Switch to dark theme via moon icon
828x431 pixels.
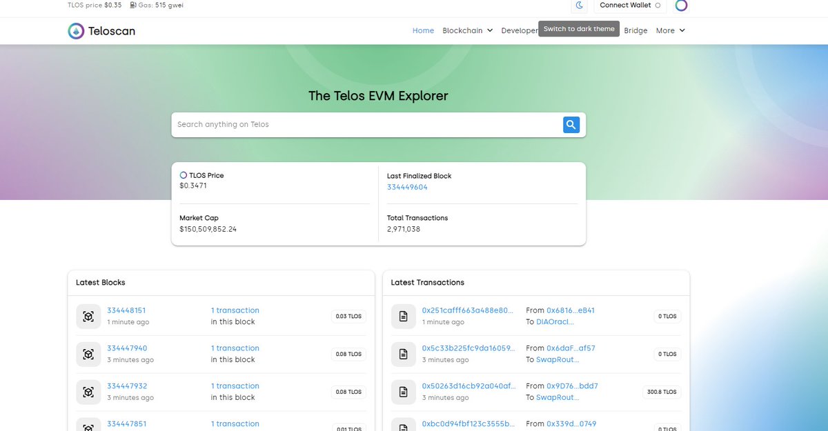tap(580, 6)
